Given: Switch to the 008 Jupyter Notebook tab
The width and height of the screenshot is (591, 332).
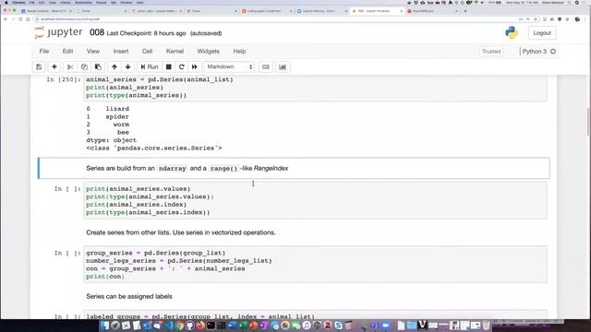Looking at the screenshot, I should 377,11.
